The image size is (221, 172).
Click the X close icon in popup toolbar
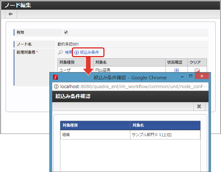tap(199, 106)
